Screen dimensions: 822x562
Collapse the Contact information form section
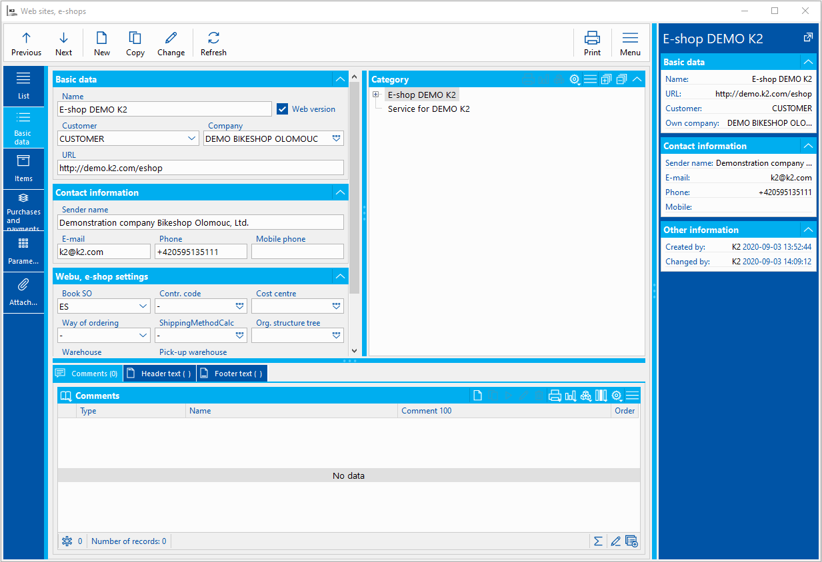click(x=341, y=192)
